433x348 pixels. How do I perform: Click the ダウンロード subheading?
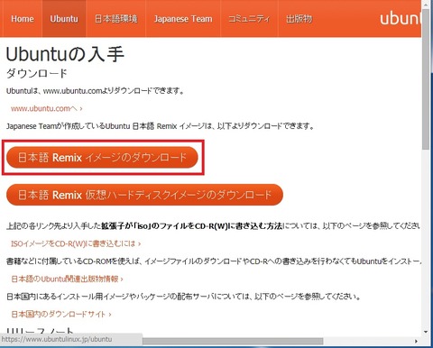click(x=37, y=73)
